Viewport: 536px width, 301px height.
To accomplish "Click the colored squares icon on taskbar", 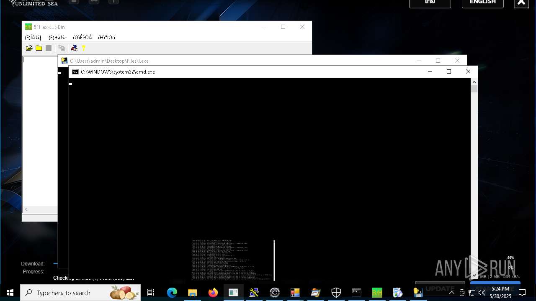I will click(x=295, y=293).
